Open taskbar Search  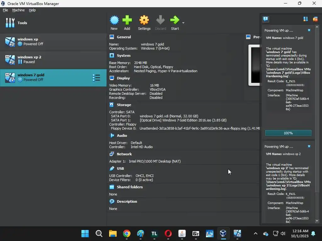[99, 233]
